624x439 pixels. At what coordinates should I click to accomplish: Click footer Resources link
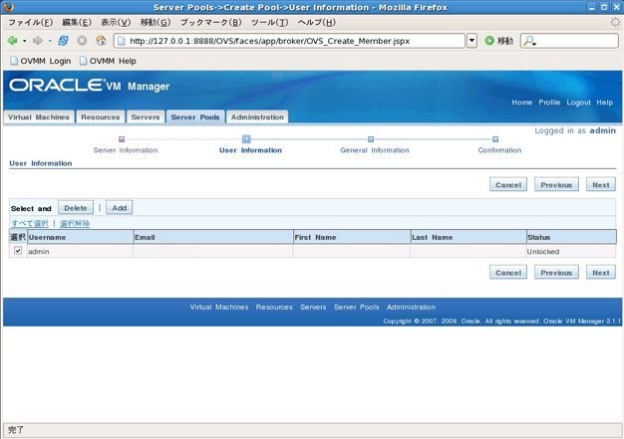pyautogui.click(x=274, y=307)
